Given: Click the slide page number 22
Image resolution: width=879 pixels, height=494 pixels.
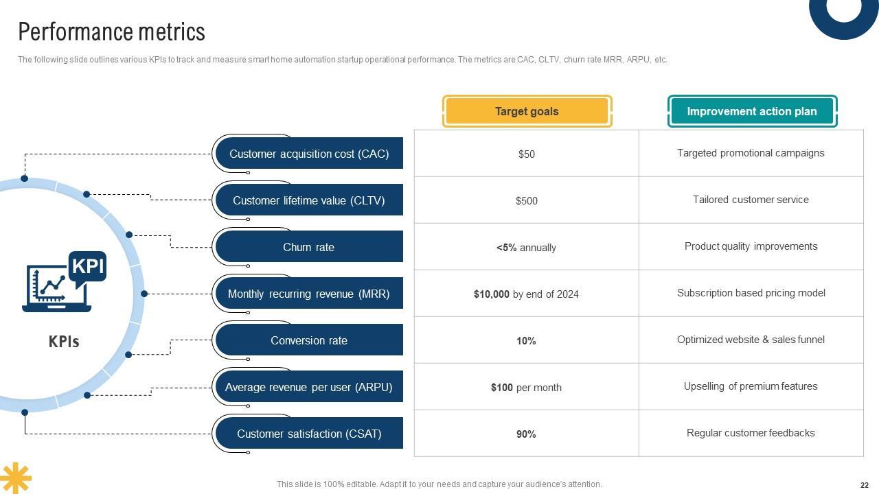Looking at the screenshot, I should (864, 484).
